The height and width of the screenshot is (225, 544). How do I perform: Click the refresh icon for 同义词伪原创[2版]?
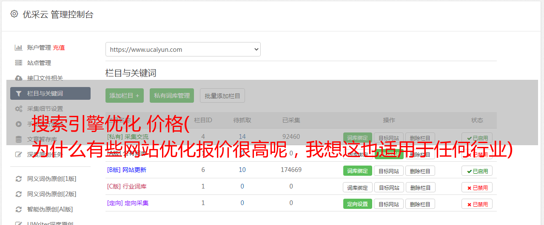pyautogui.click(x=18, y=194)
